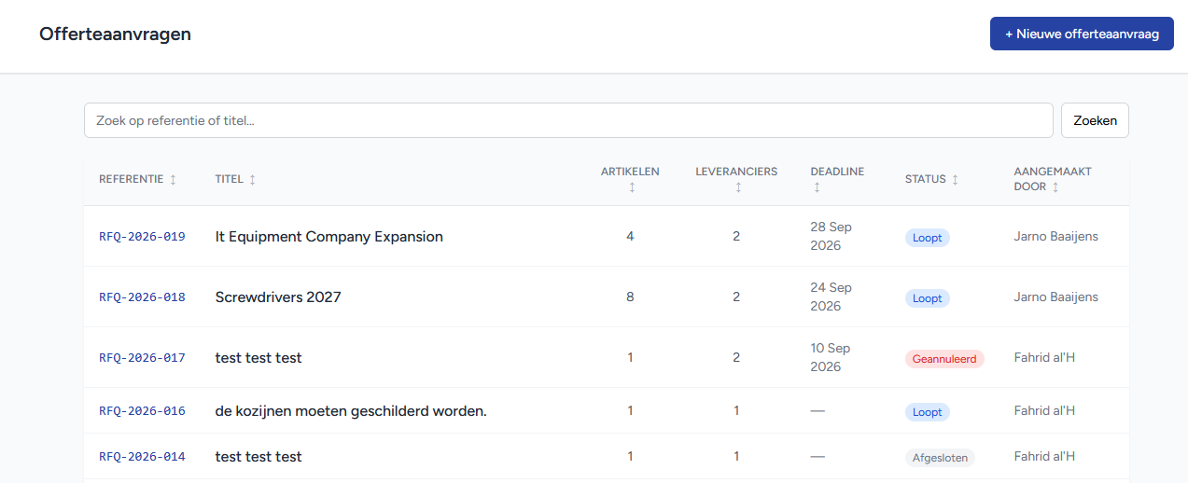Sort by Aangemaakt door arrow icon
Image resolution: width=1188 pixels, height=483 pixels.
coord(1055,187)
